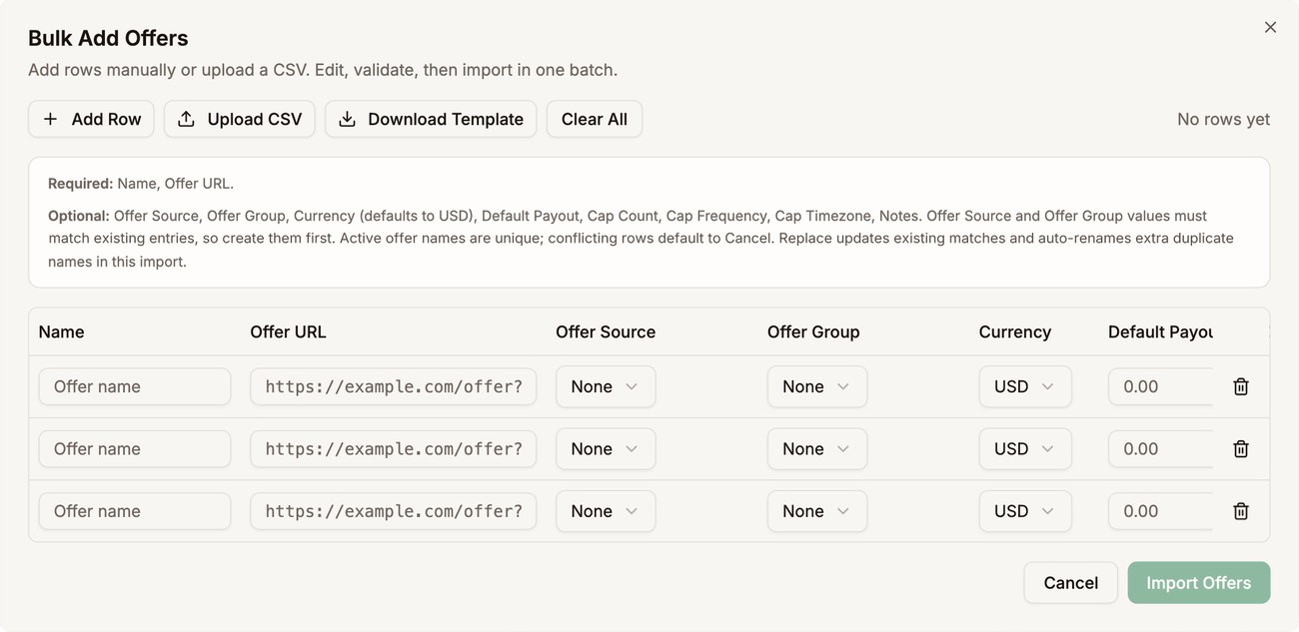1299x632 pixels.
Task: Focus first row Offer name field
Action: (x=135, y=386)
